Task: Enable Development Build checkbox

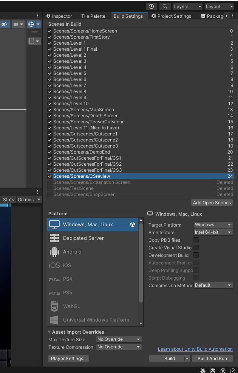Action: (x=196, y=255)
